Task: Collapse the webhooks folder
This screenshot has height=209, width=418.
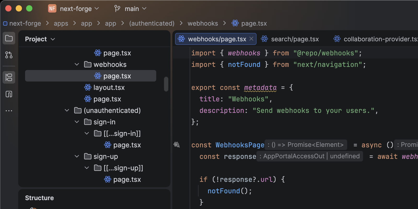Action: (77, 65)
